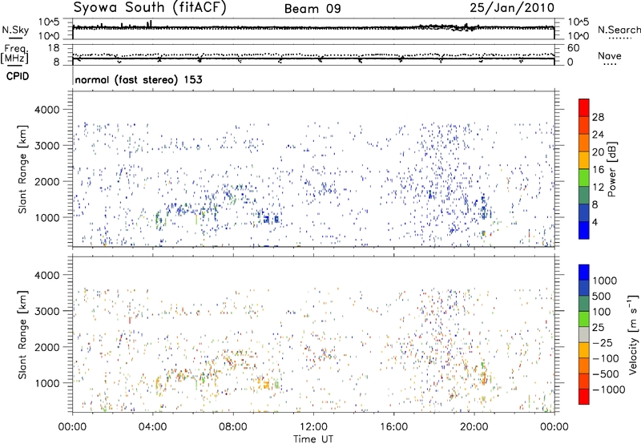The width and height of the screenshot is (641, 444).
Task: Click the 'Freq. [MHz]' axis label
Action: click(15, 54)
